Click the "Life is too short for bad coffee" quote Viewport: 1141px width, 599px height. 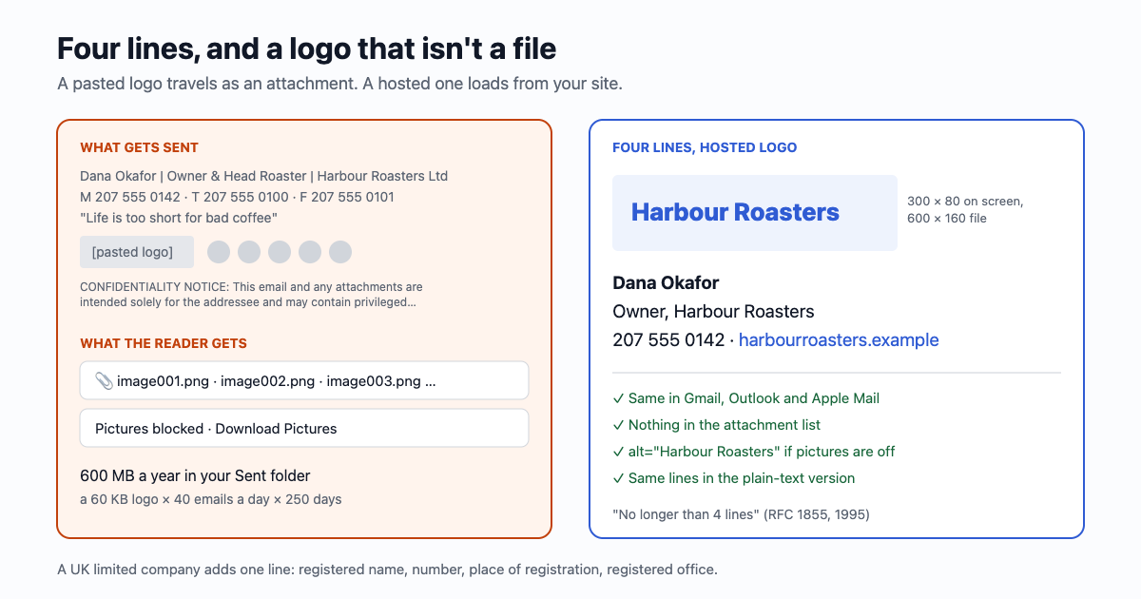(179, 218)
